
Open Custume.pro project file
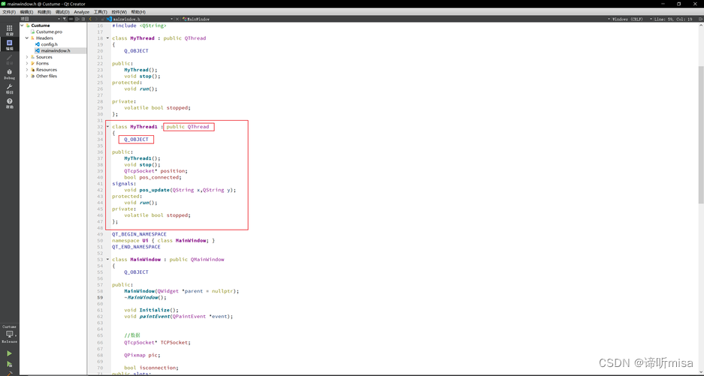pyautogui.click(x=49, y=32)
